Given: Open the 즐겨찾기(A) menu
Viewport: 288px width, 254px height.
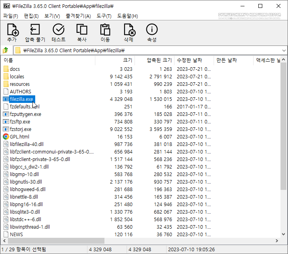Looking at the screenshot, I should coord(78,16).
